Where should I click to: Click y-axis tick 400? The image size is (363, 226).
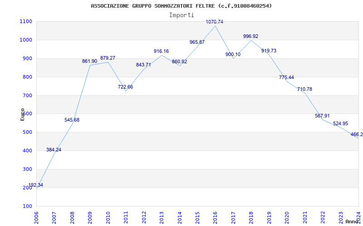27,151
